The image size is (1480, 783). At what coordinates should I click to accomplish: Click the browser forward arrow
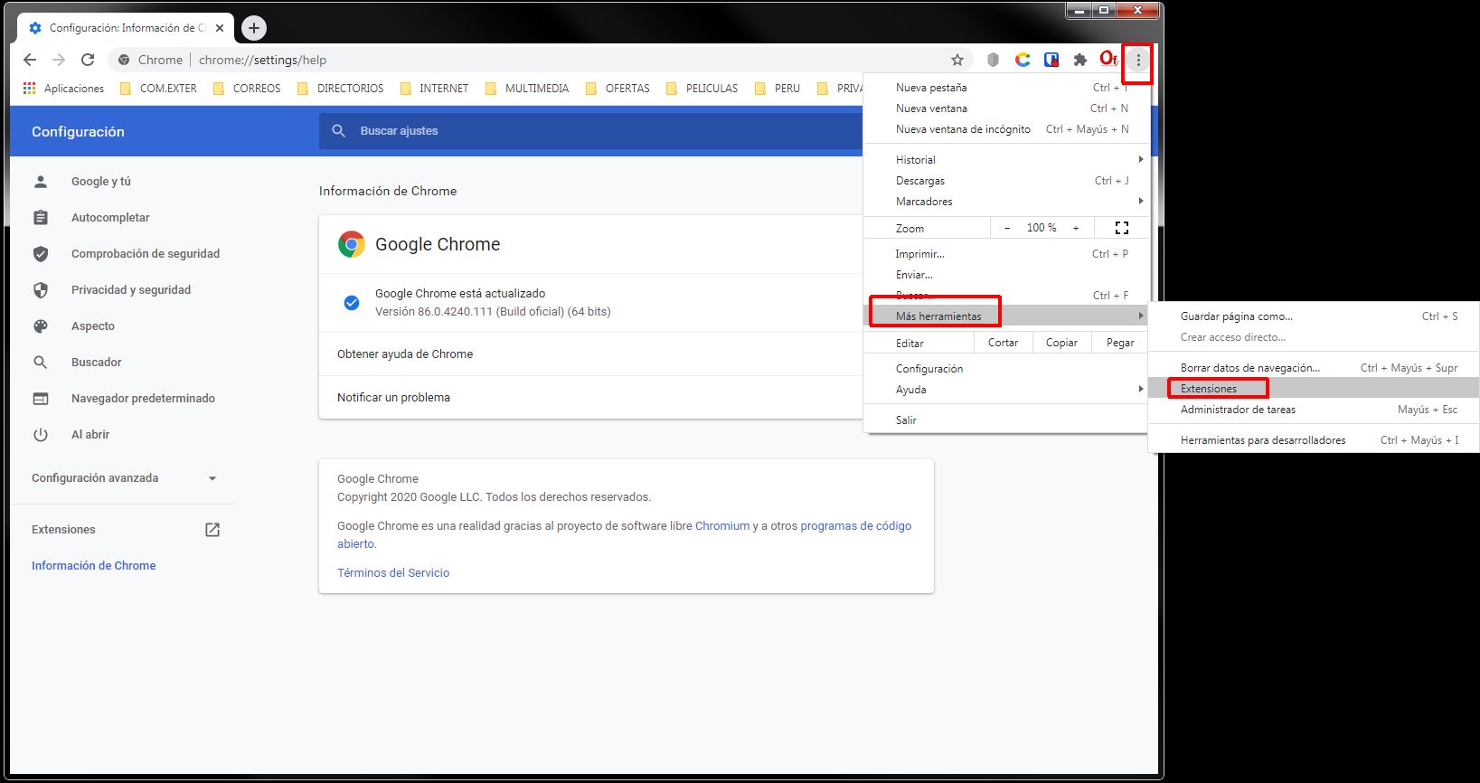click(59, 60)
